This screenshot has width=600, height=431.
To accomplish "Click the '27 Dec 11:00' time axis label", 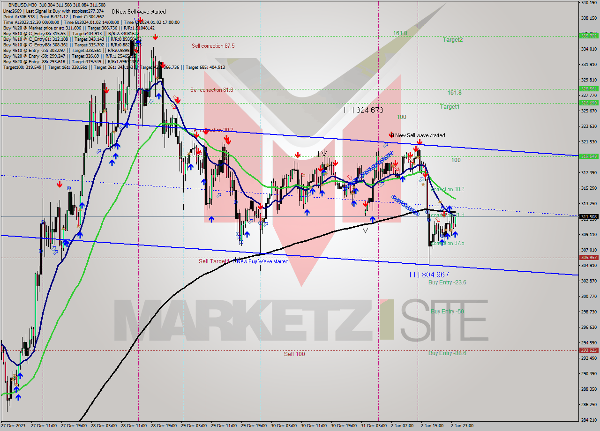I will click(x=44, y=426).
